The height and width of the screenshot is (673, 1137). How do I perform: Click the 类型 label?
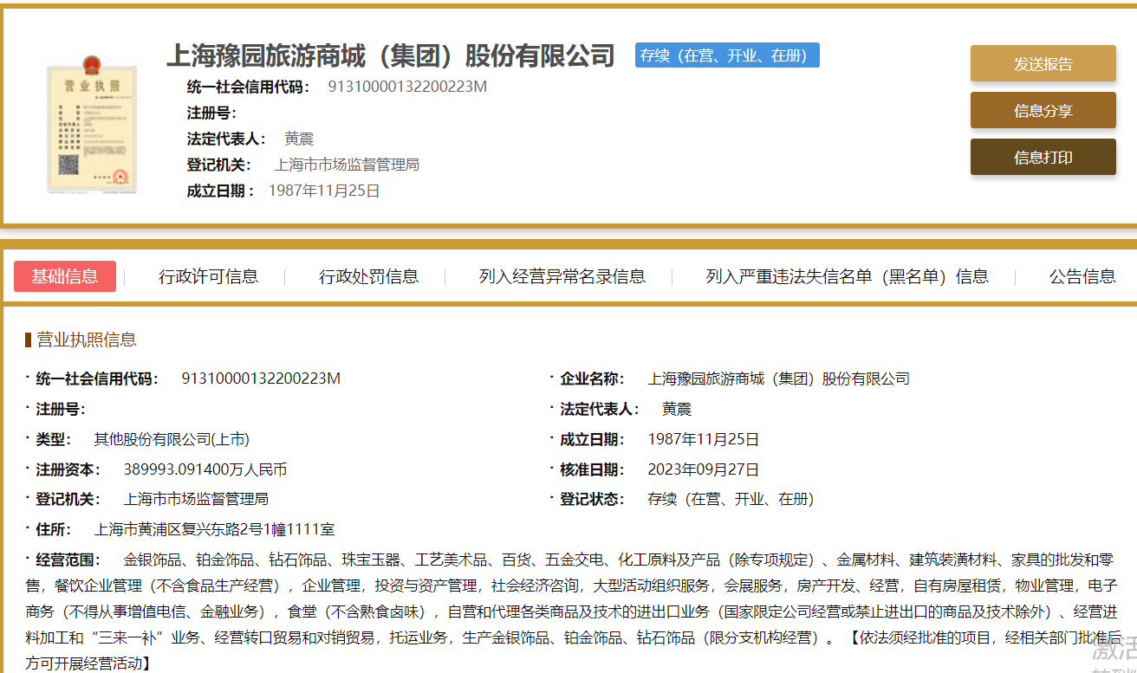[53, 439]
